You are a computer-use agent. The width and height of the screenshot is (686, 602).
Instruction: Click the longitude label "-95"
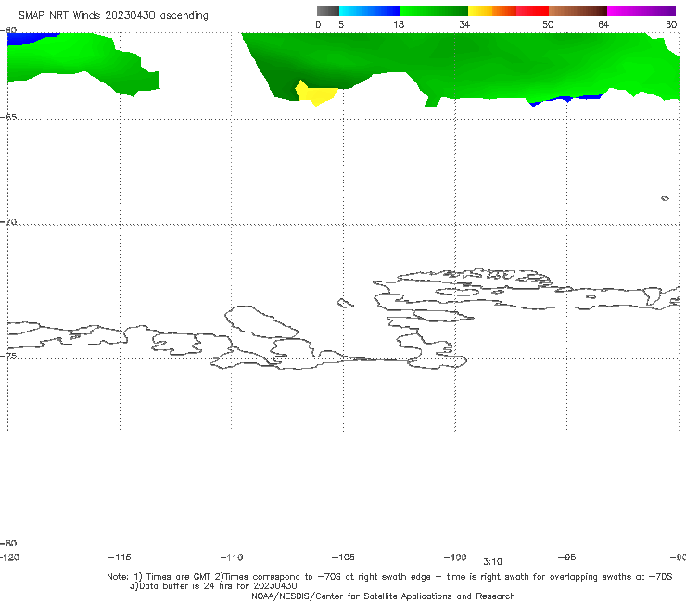pyautogui.click(x=567, y=557)
